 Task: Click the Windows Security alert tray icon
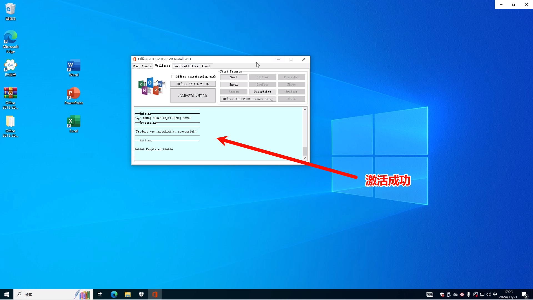(442, 294)
